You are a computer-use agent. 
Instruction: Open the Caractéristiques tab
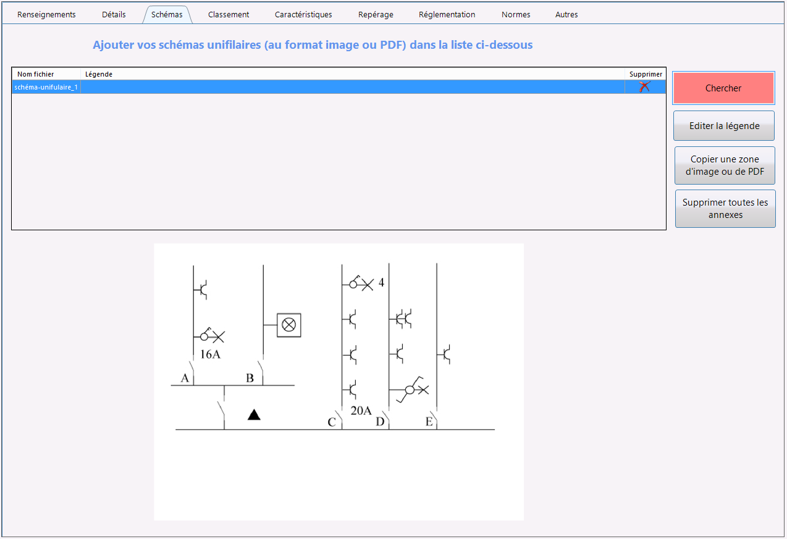pyautogui.click(x=303, y=14)
